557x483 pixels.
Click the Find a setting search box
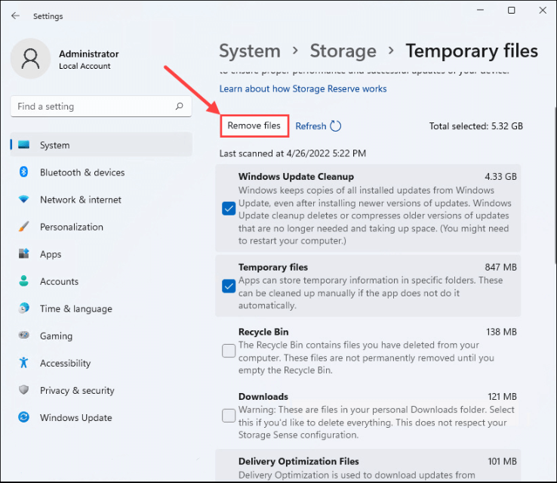tap(94, 107)
